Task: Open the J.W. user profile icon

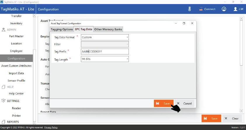Action: pyautogui.click(x=235, y=9)
